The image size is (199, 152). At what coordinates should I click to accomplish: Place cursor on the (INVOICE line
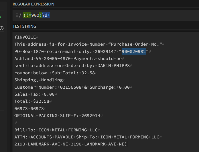25,37
